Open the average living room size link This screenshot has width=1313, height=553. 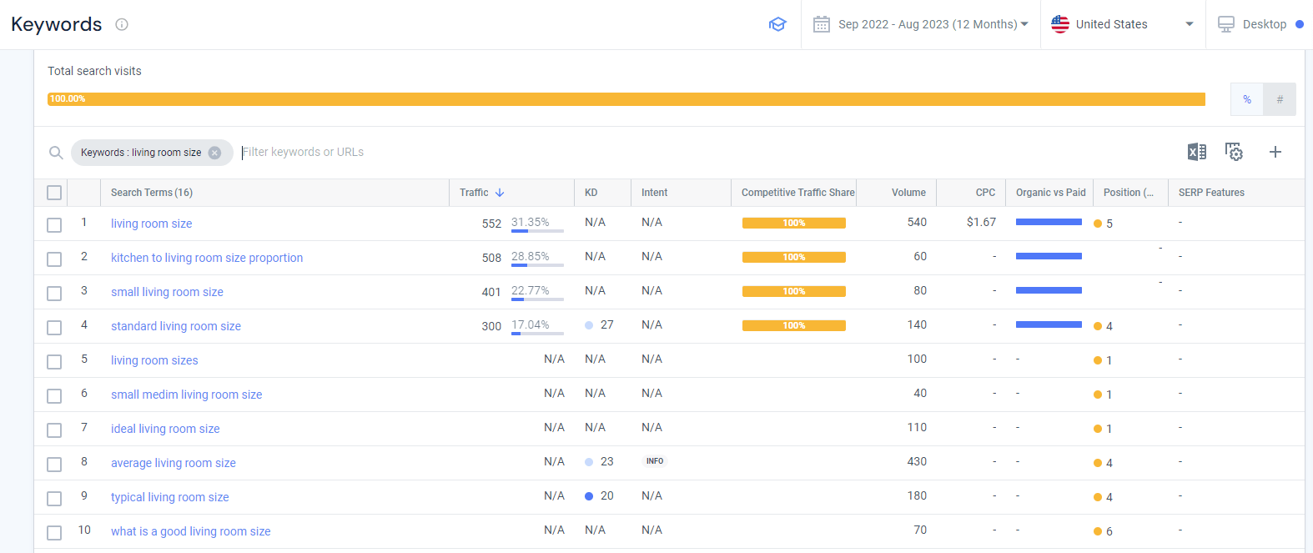(174, 463)
